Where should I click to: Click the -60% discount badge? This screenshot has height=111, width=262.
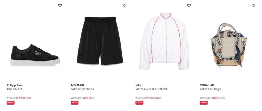click(10, 103)
